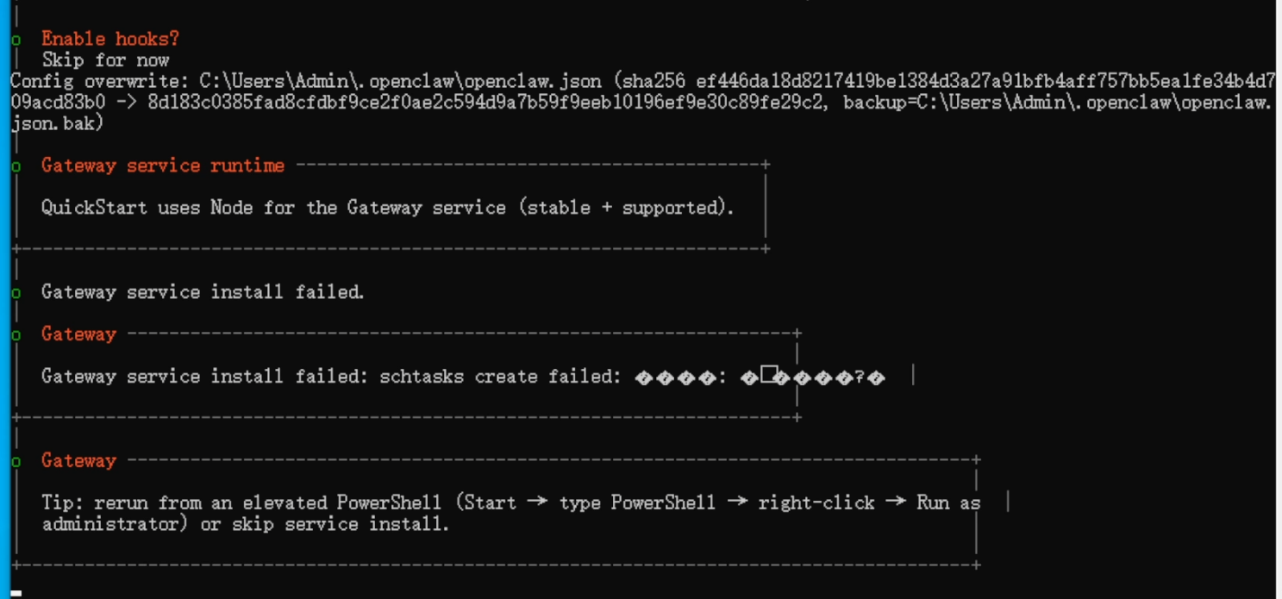Click the openclaw.json config overwrite path
The height and width of the screenshot is (599, 1282).
coord(400,82)
